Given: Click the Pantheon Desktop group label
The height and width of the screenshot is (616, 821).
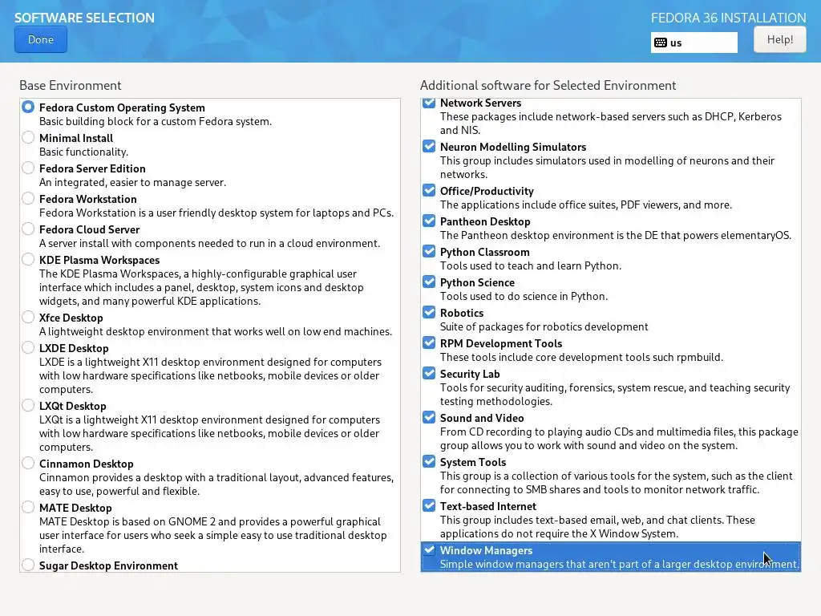Looking at the screenshot, I should (x=485, y=221).
